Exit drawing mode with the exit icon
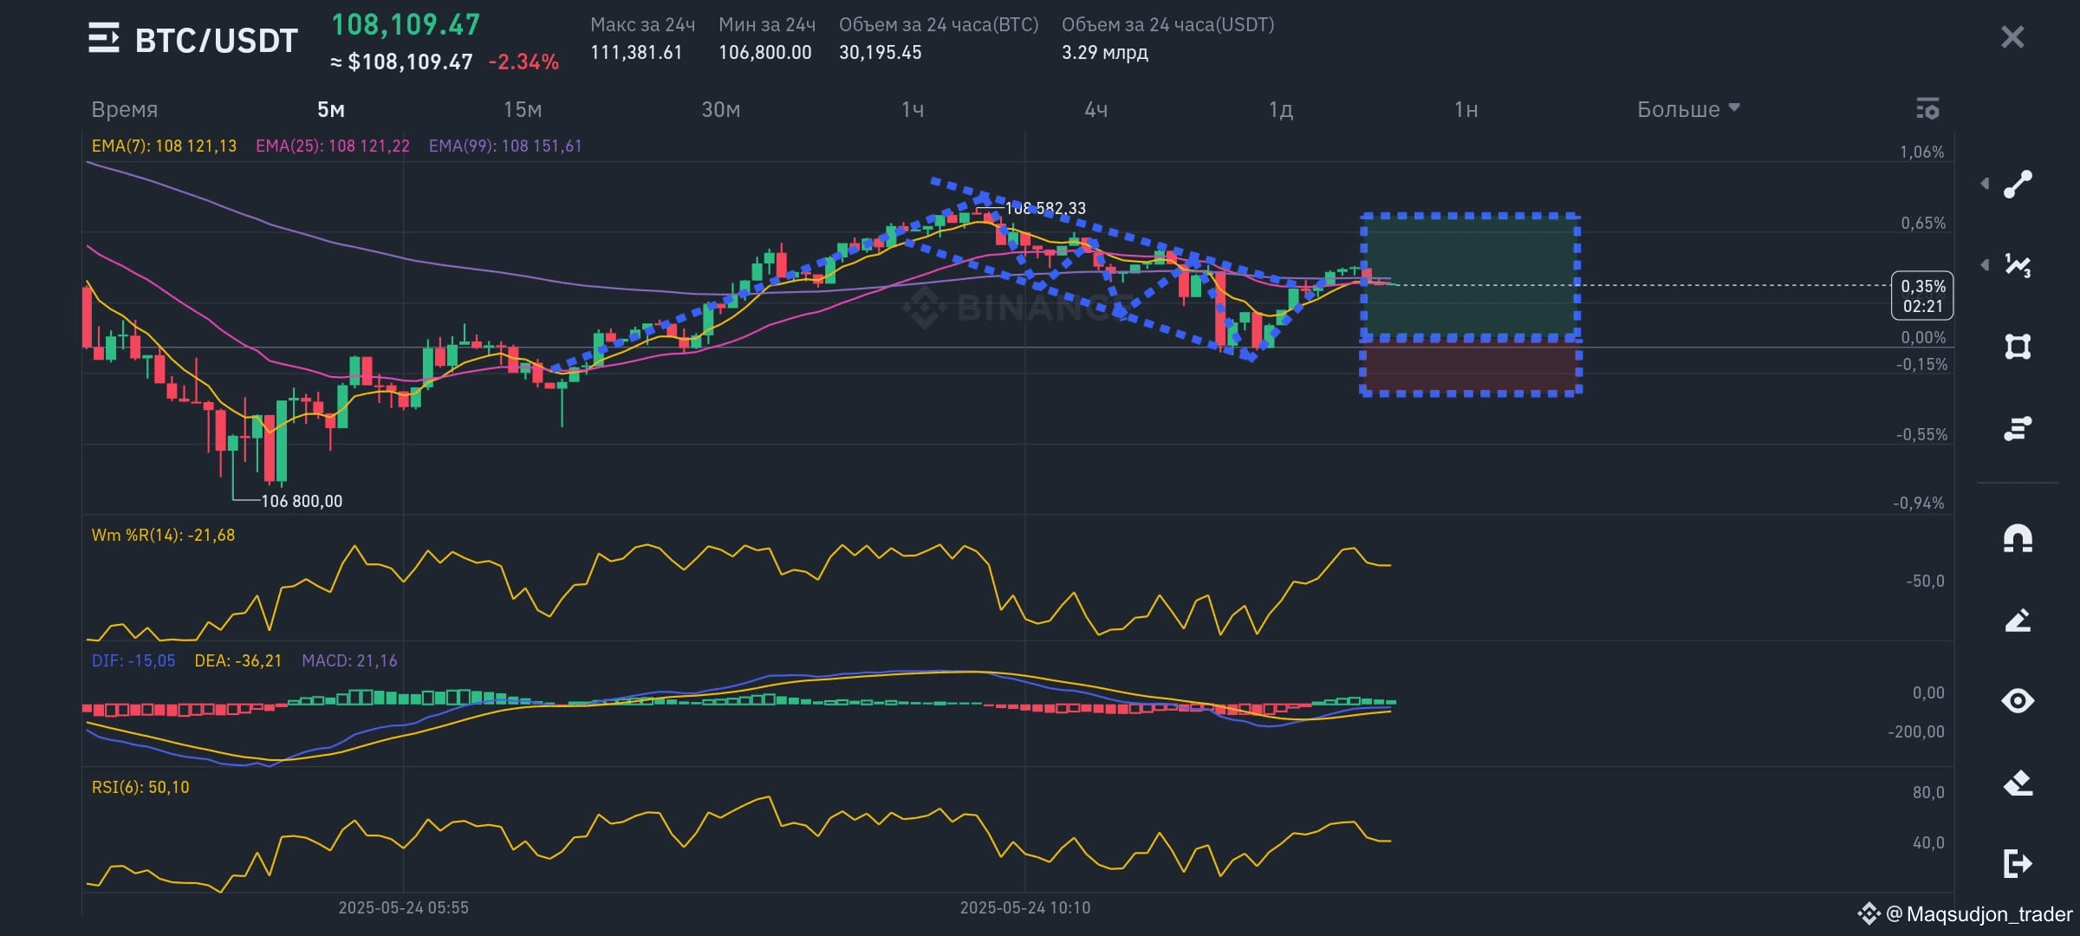Image resolution: width=2080 pixels, height=936 pixels. coord(2018,863)
